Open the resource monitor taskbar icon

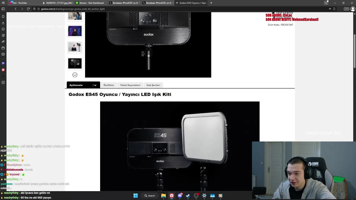[212, 196]
